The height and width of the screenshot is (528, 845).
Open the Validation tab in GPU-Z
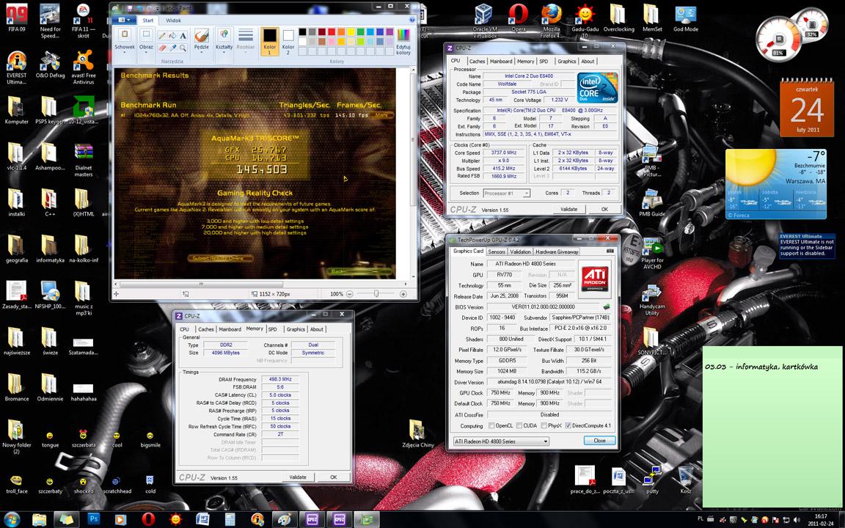(520, 252)
